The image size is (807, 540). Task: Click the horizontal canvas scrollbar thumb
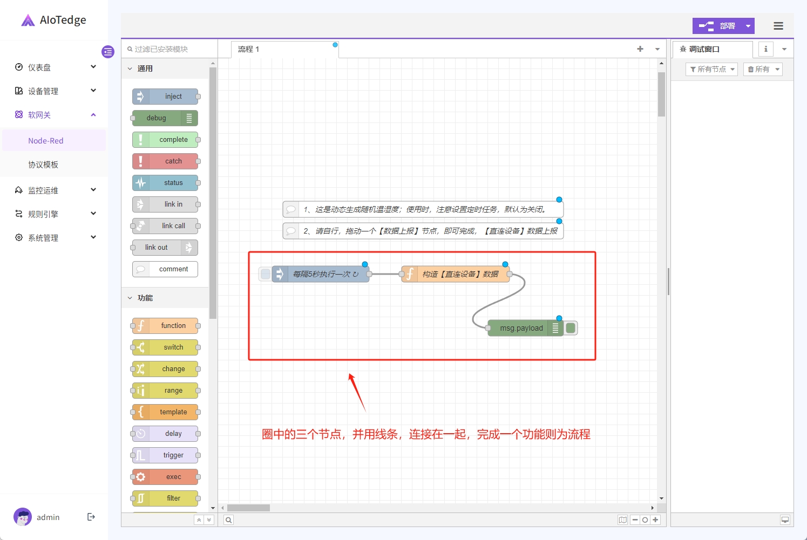(248, 508)
